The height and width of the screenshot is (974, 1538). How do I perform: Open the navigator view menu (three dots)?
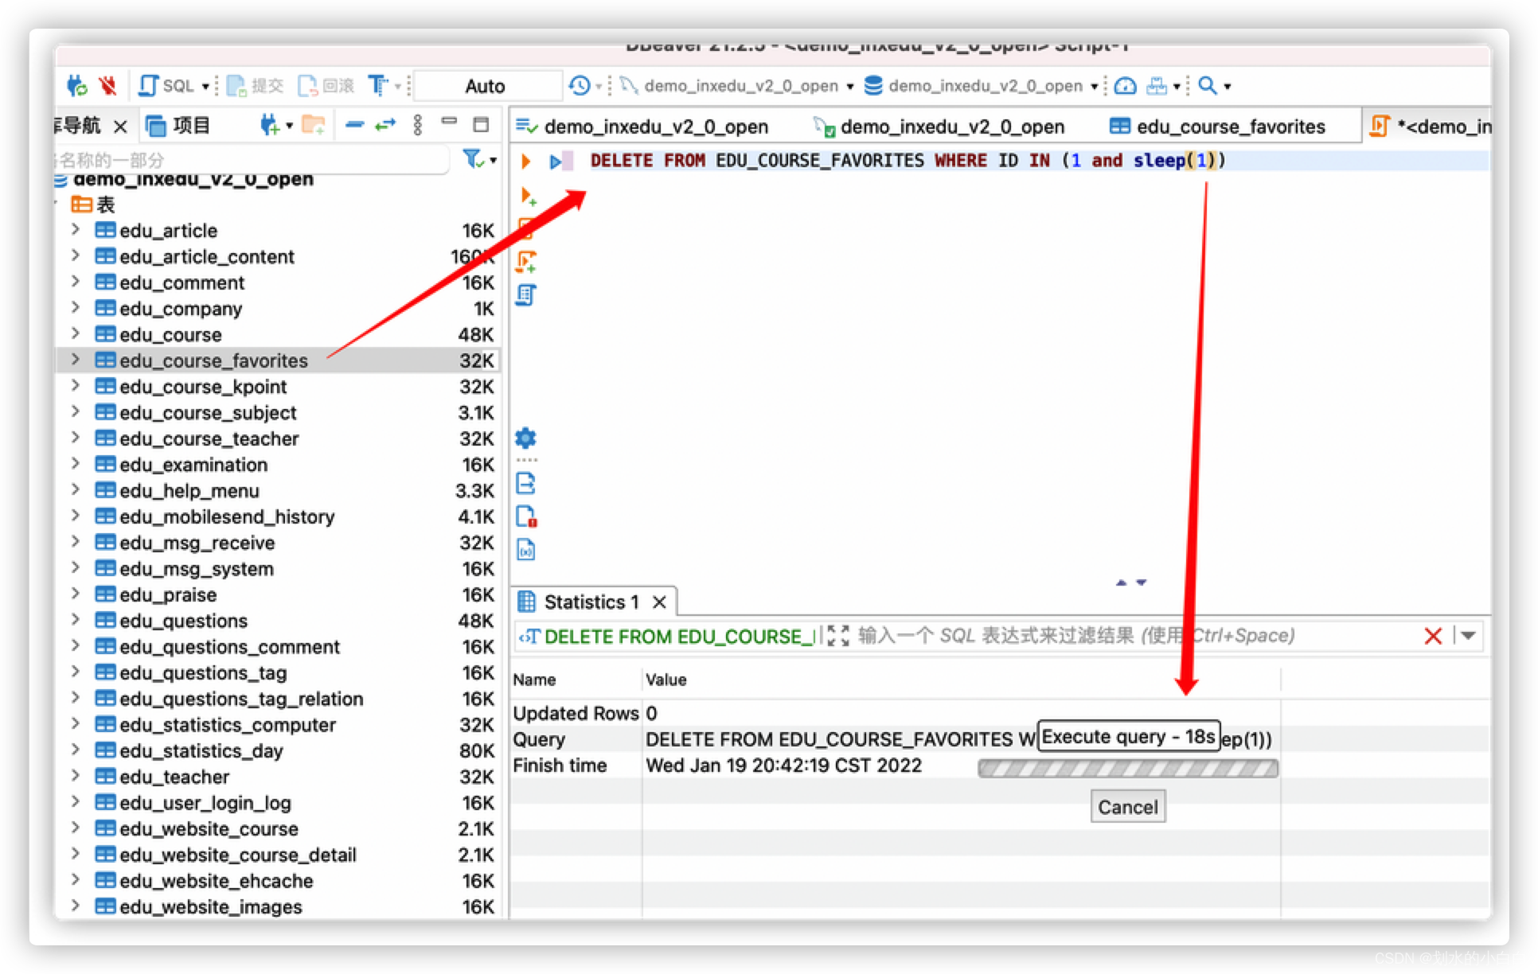[417, 124]
